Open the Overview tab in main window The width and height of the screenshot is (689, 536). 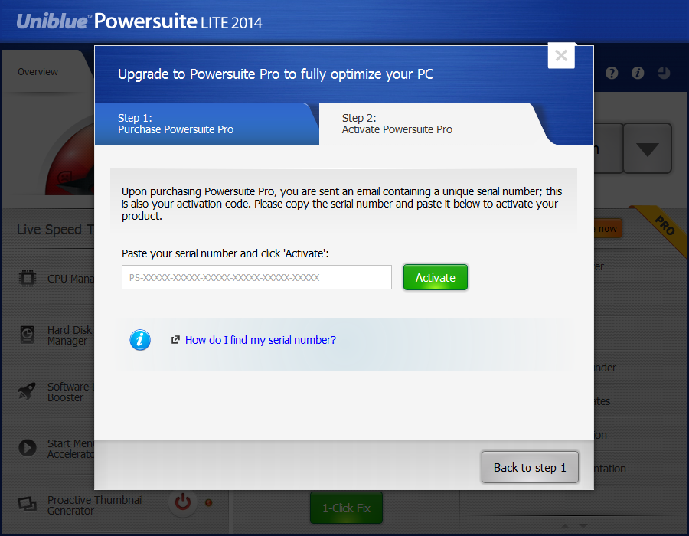coord(38,72)
